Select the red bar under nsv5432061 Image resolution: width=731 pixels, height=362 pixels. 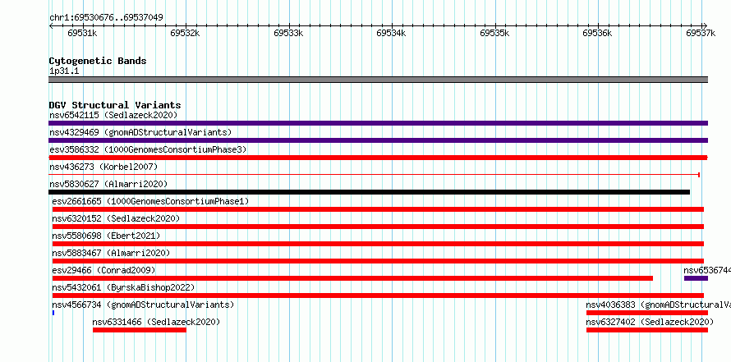click(x=378, y=296)
